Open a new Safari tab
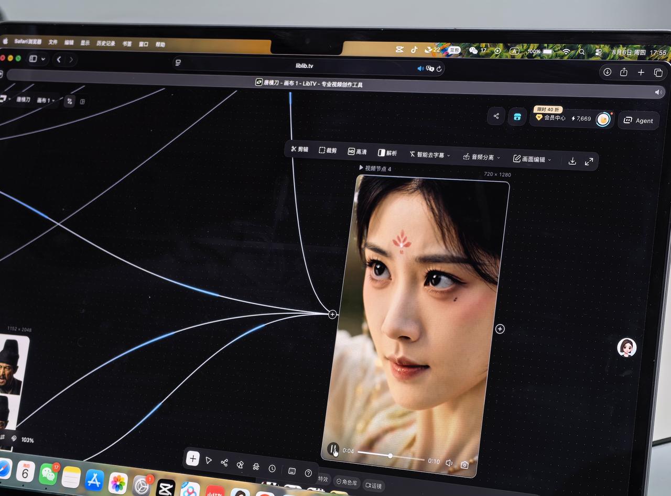This screenshot has width=671, height=496. [x=641, y=73]
